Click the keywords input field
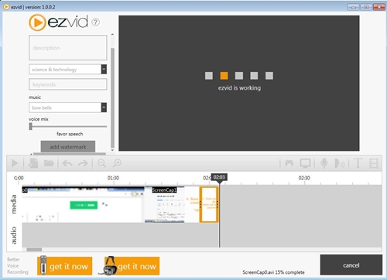The image size is (387, 280). (68, 84)
